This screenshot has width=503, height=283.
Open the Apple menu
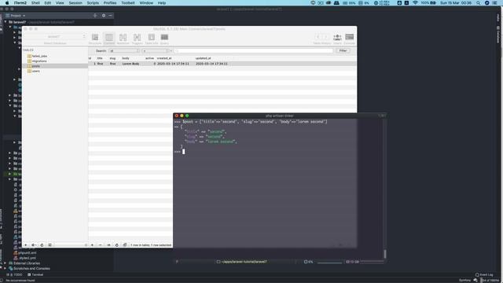[7, 3]
